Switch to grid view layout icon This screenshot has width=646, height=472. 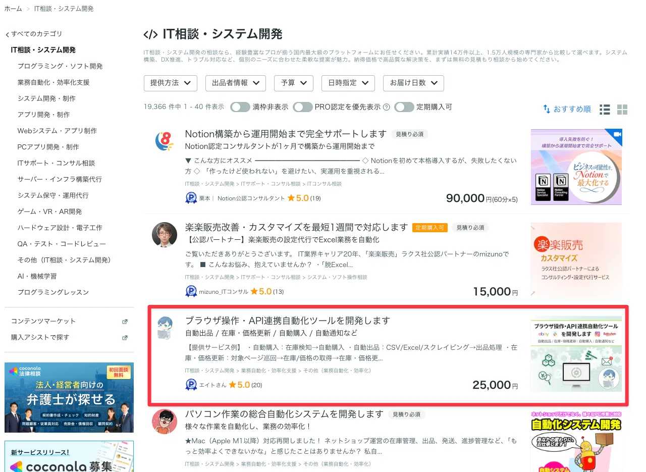pos(622,110)
